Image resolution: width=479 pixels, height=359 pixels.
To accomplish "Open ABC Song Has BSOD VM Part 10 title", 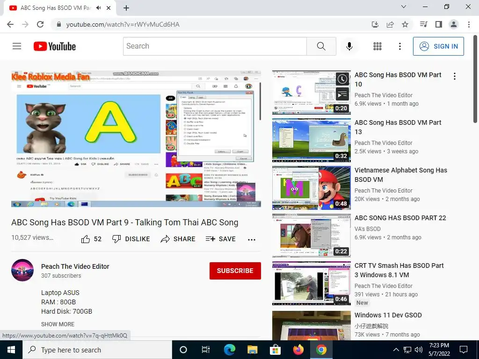I will [398, 79].
